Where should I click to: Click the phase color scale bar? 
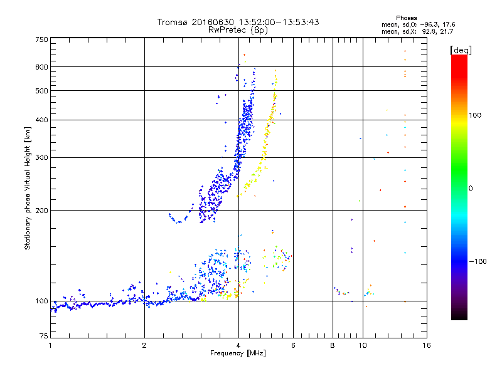(459, 187)
